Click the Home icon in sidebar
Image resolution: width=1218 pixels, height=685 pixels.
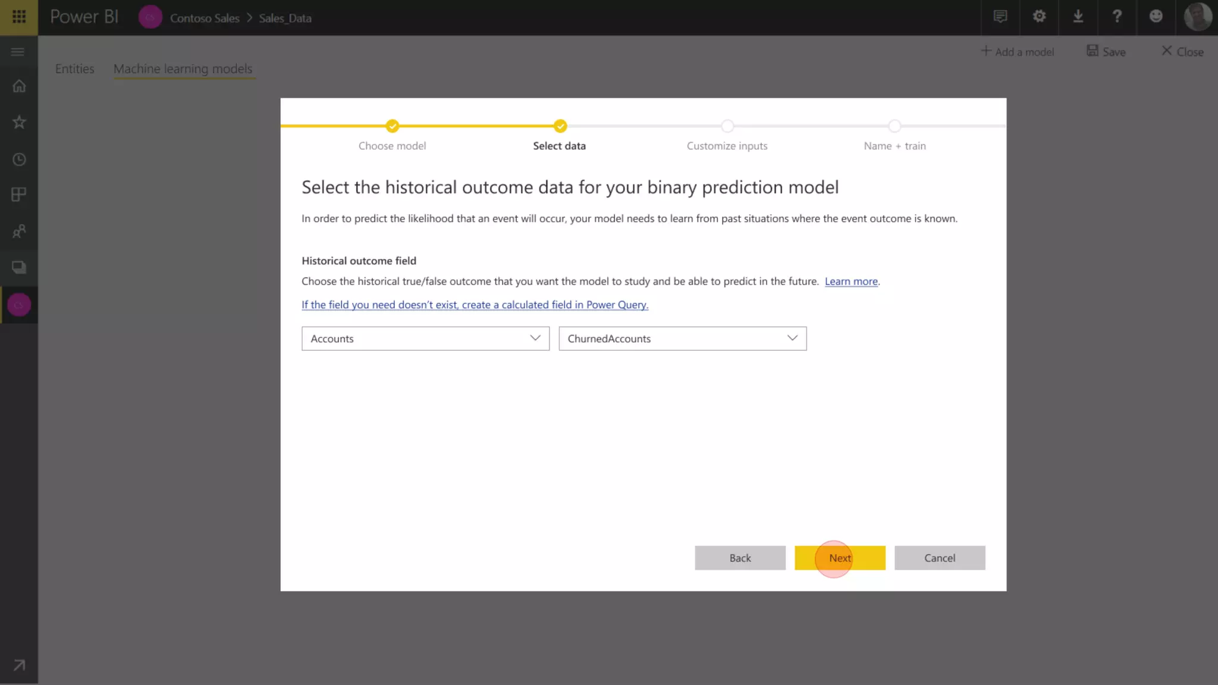pyautogui.click(x=19, y=86)
